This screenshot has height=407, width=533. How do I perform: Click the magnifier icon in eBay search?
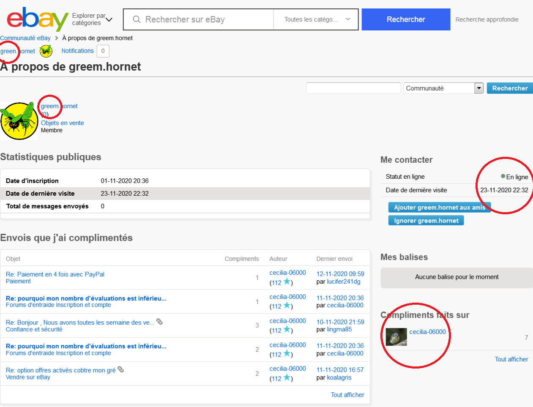tap(137, 19)
